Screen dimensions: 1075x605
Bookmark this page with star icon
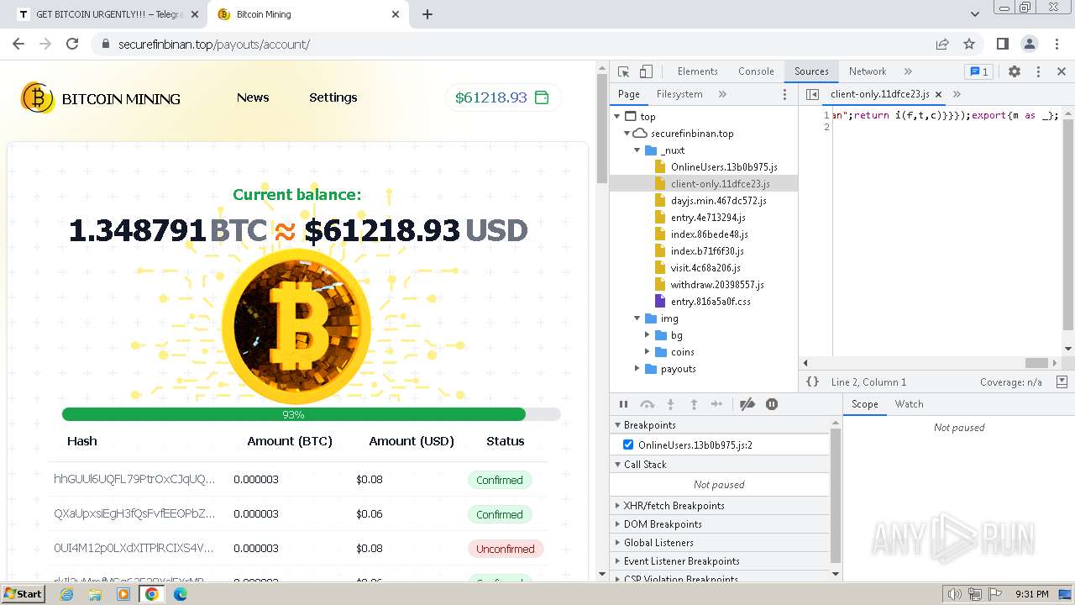969,44
